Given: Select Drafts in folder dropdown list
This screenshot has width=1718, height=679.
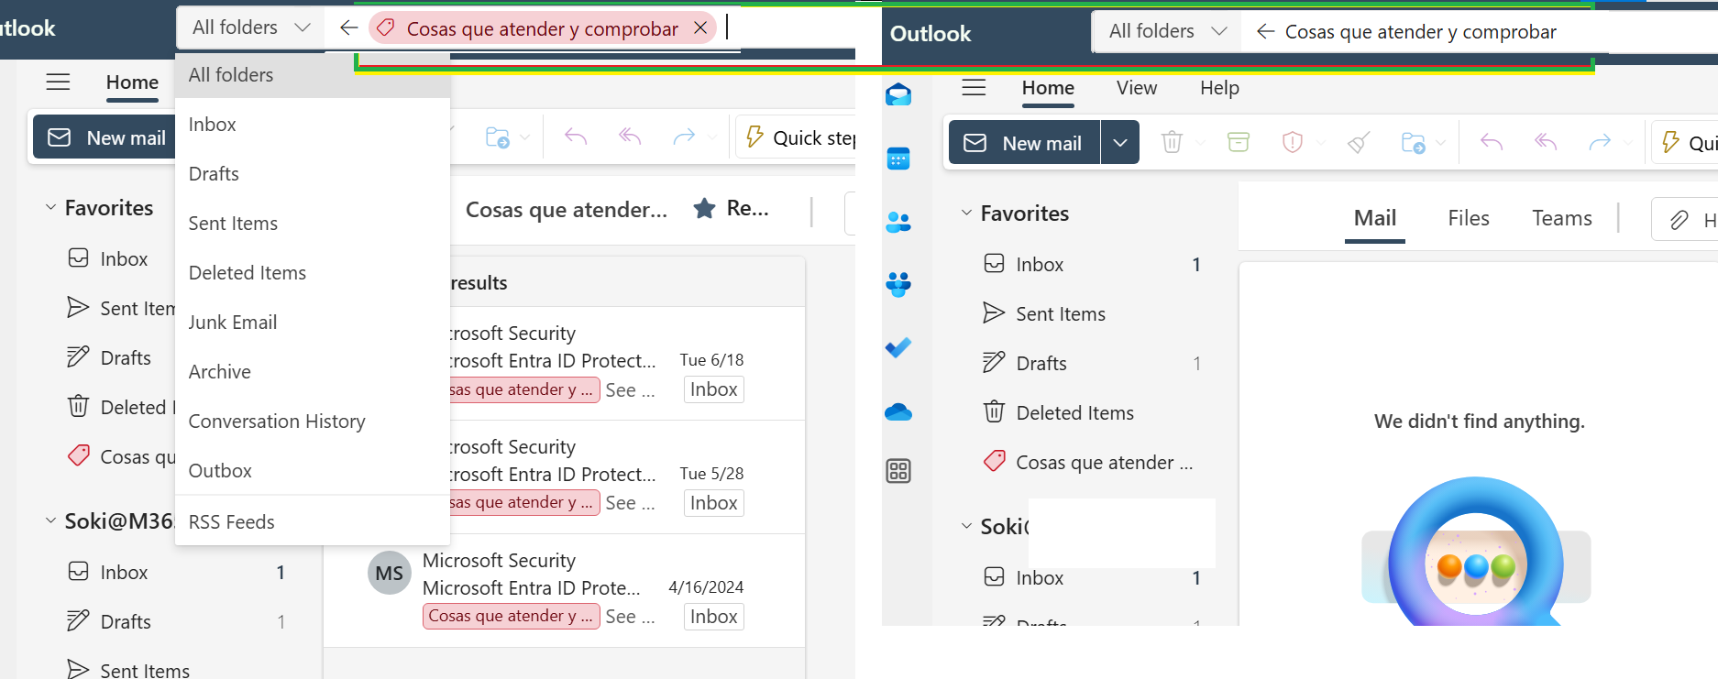Looking at the screenshot, I should [x=312, y=173].
